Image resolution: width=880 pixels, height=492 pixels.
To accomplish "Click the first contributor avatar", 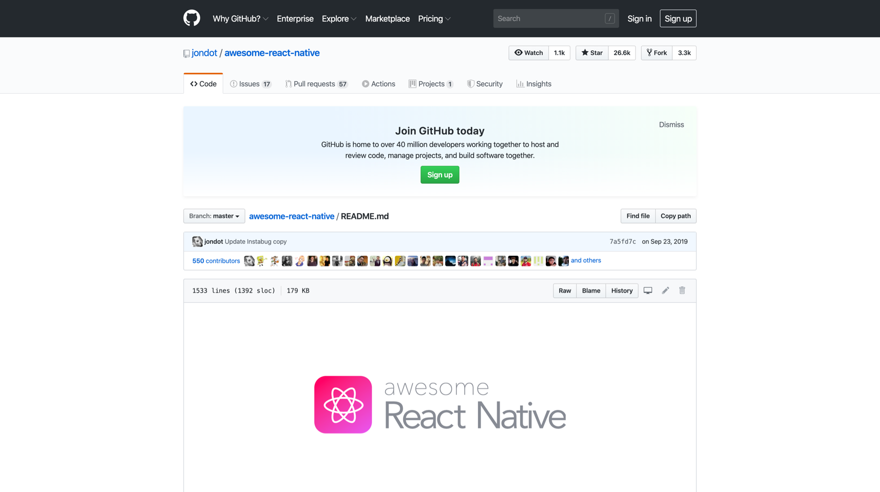I will click(249, 261).
